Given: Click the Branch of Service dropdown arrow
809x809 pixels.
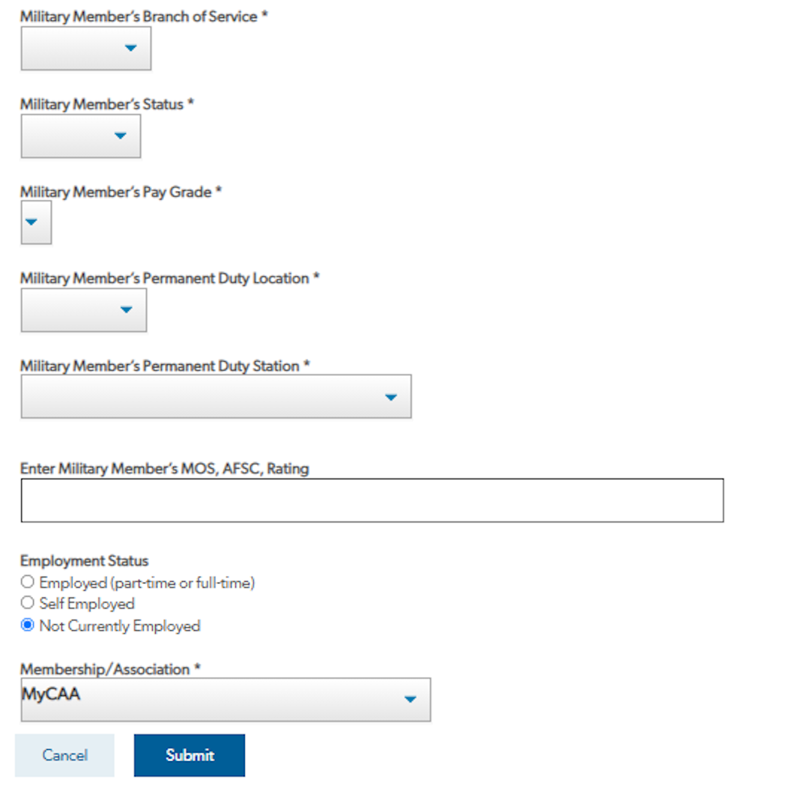Looking at the screenshot, I should [130, 48].
